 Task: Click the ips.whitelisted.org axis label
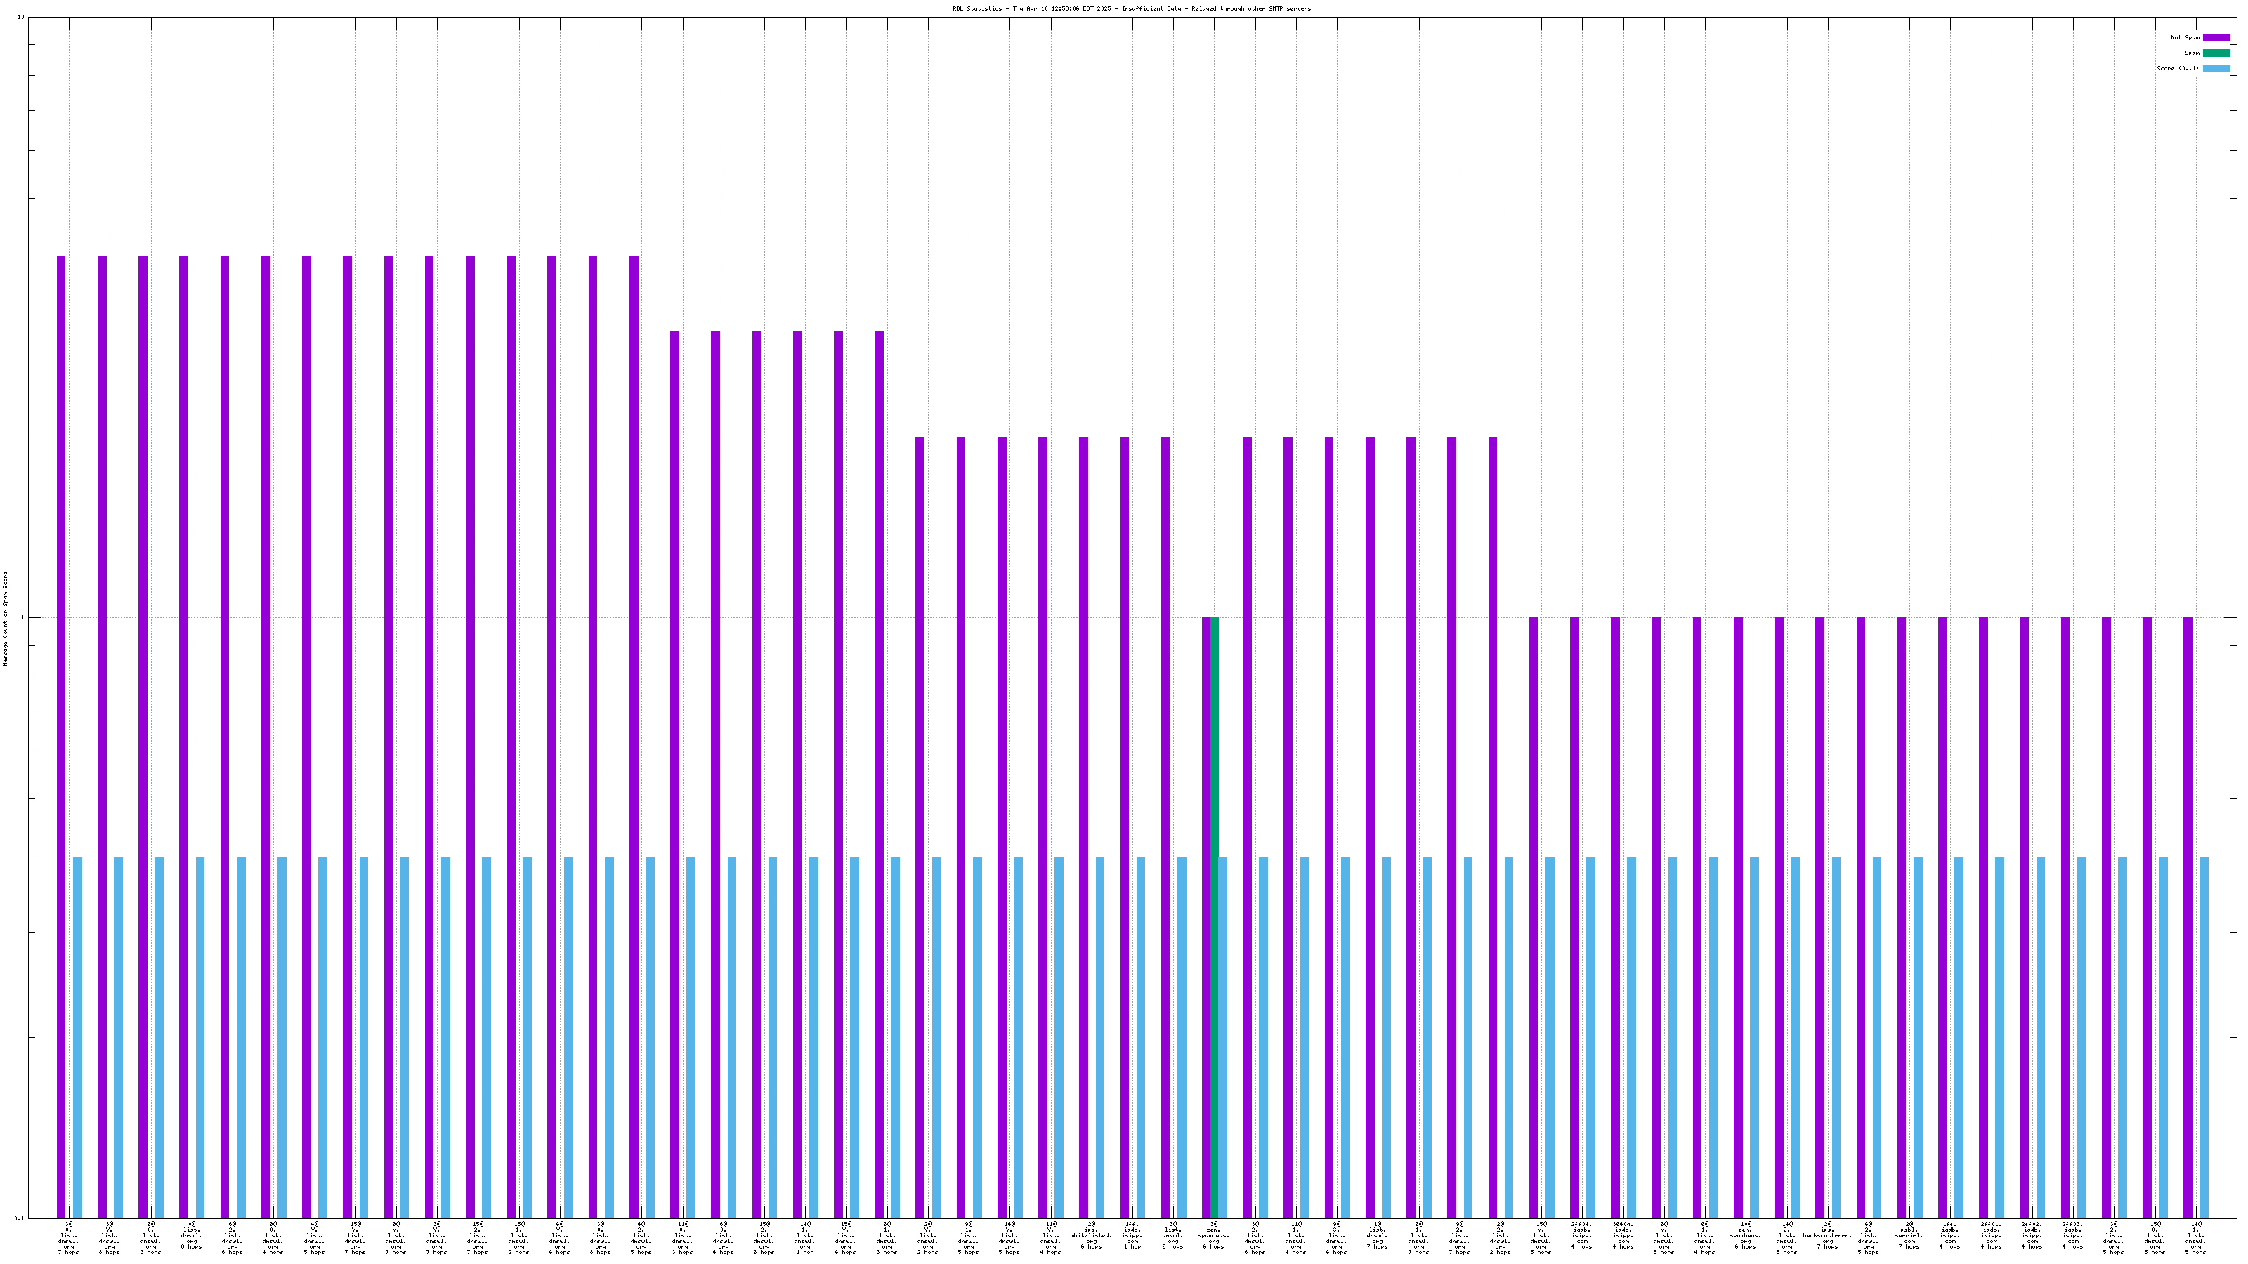coord(1091,1235)
